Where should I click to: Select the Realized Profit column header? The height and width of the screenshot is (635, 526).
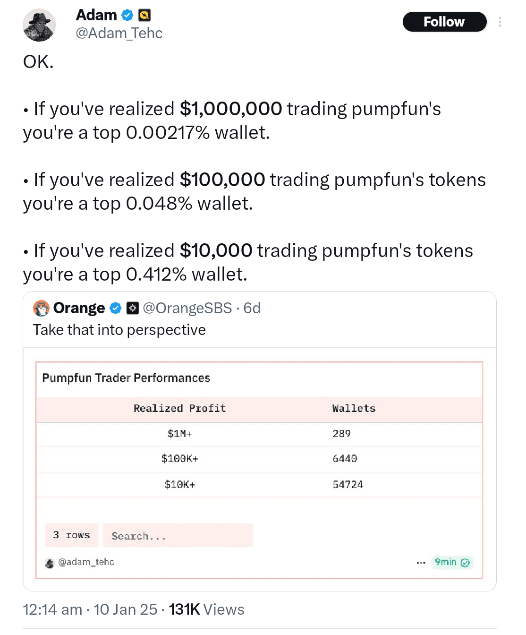tap(179, 408)
